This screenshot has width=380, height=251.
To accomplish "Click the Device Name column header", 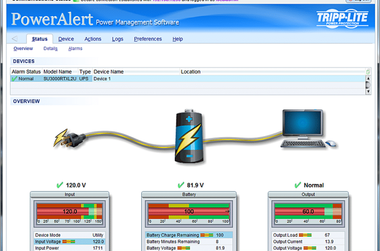I will [x=136, y=72].
